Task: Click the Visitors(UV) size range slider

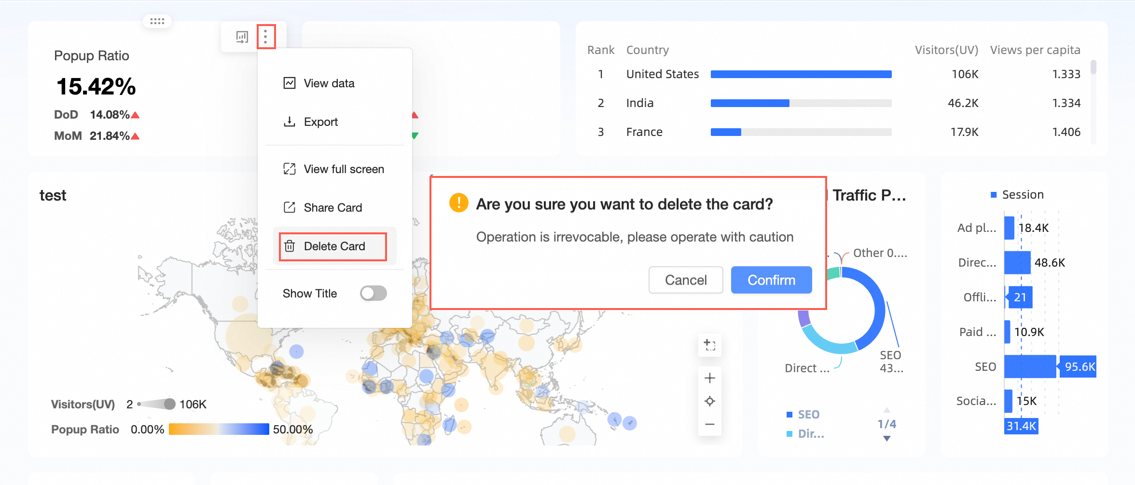Action: tap(156, 404)
